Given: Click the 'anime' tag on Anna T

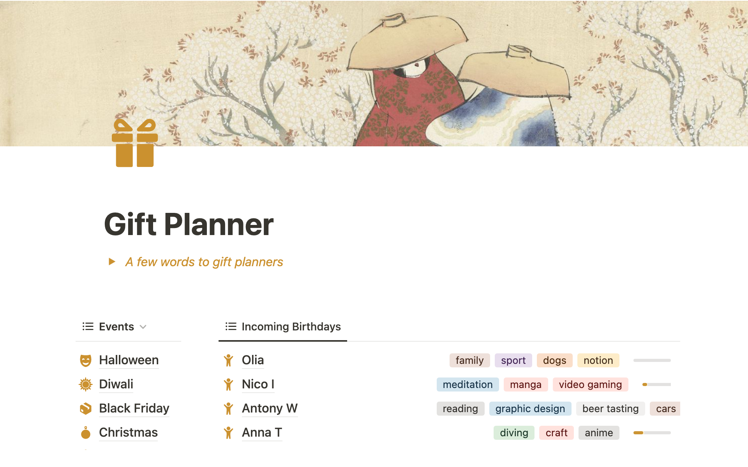Looking at the screenshot, I should (x=599, y=433).
